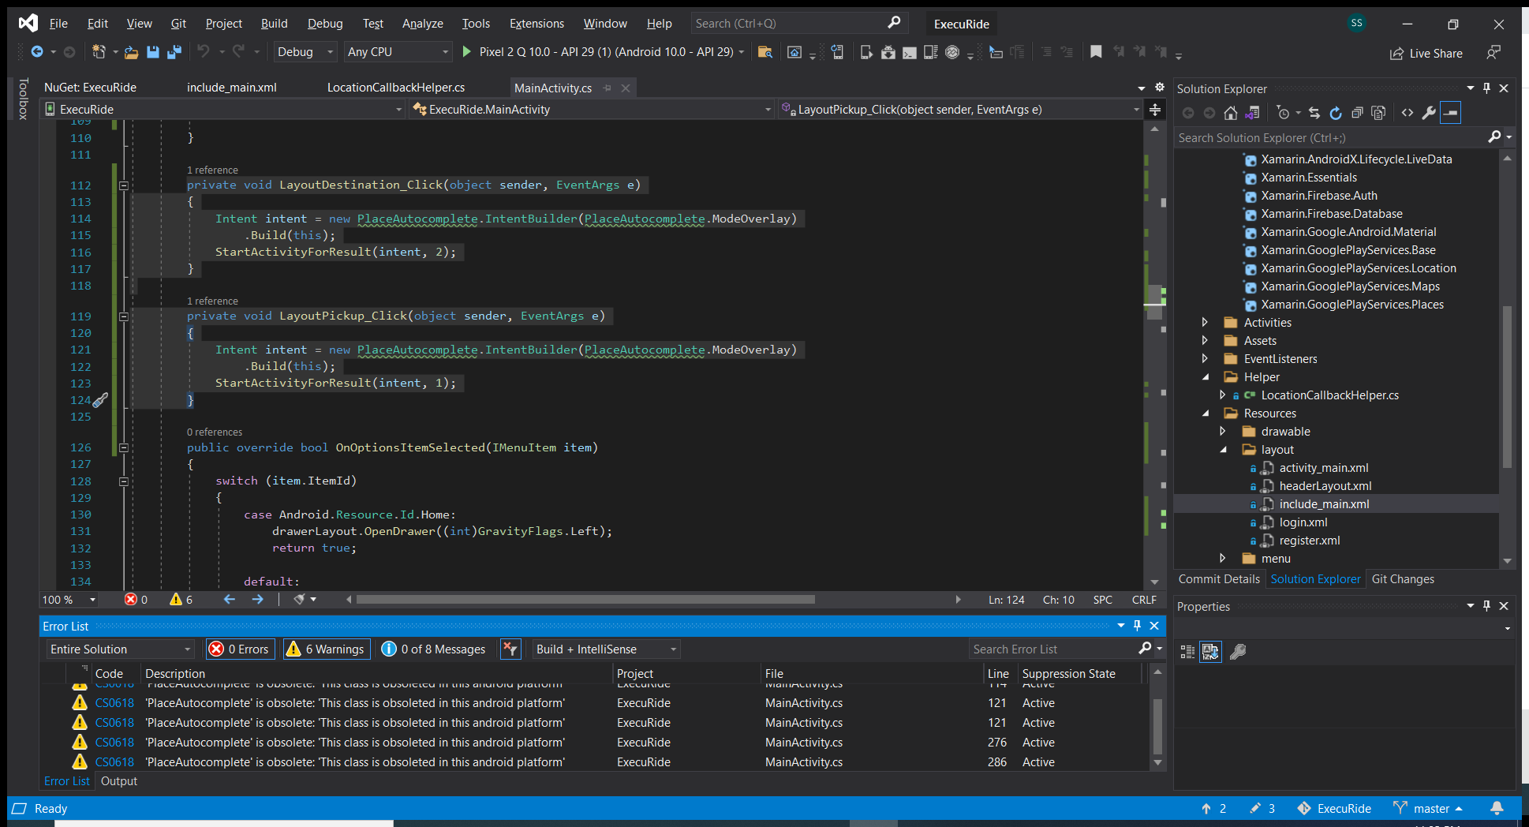Switch to the Git Changes tab
Image resolution: width=1529 pixels, height=827 pixels.
(x=1403, y=579)
